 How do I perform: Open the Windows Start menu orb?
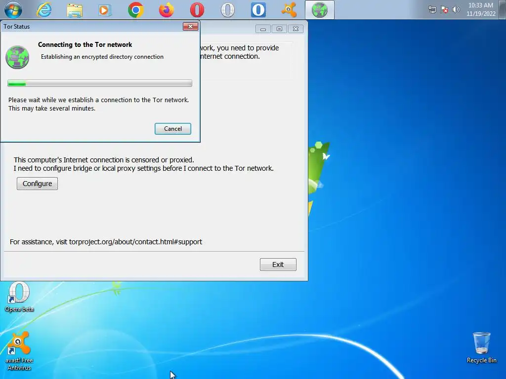point(13,10)
